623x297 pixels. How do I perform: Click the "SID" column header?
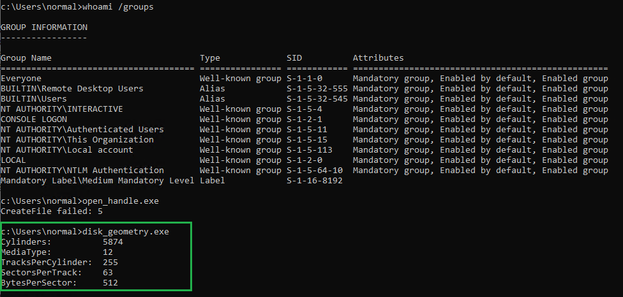point(294,58)
